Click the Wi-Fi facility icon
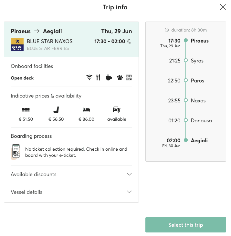This screenshot has width=231, height=236. [89, 78]
